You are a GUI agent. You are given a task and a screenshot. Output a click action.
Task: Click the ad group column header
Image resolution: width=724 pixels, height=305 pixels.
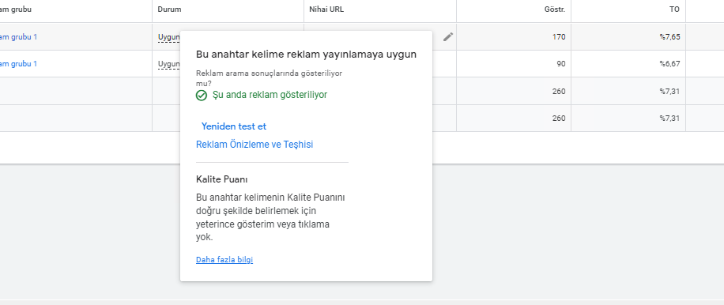point(16,9)
